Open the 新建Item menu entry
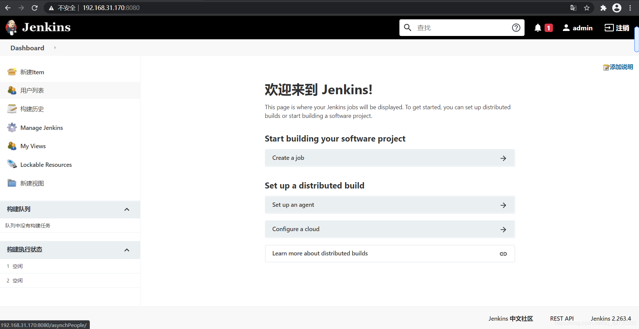639x329 pixels. tap(32, 72)
